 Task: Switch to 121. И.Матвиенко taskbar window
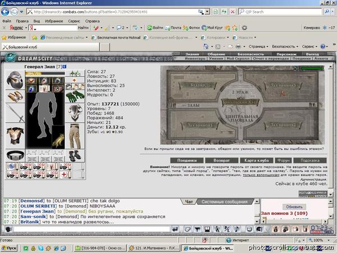pos(153,248)
